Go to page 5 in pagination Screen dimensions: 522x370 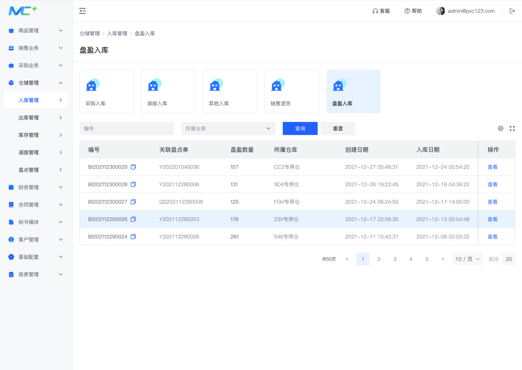coord(427,259)
